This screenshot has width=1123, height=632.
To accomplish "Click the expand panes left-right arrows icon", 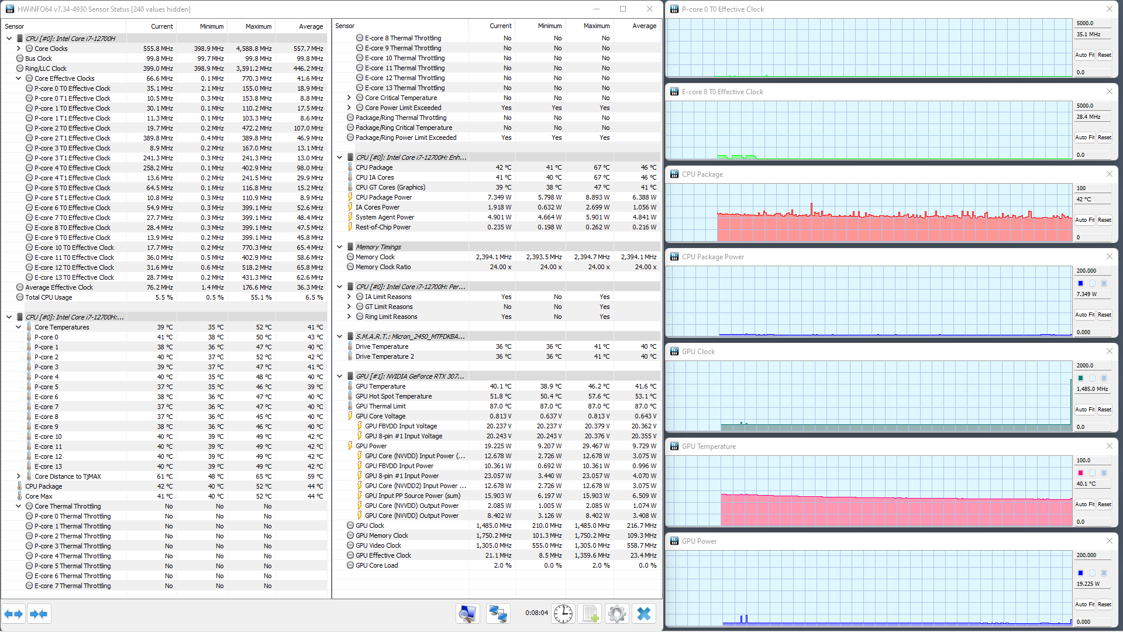I will [13, 614].
